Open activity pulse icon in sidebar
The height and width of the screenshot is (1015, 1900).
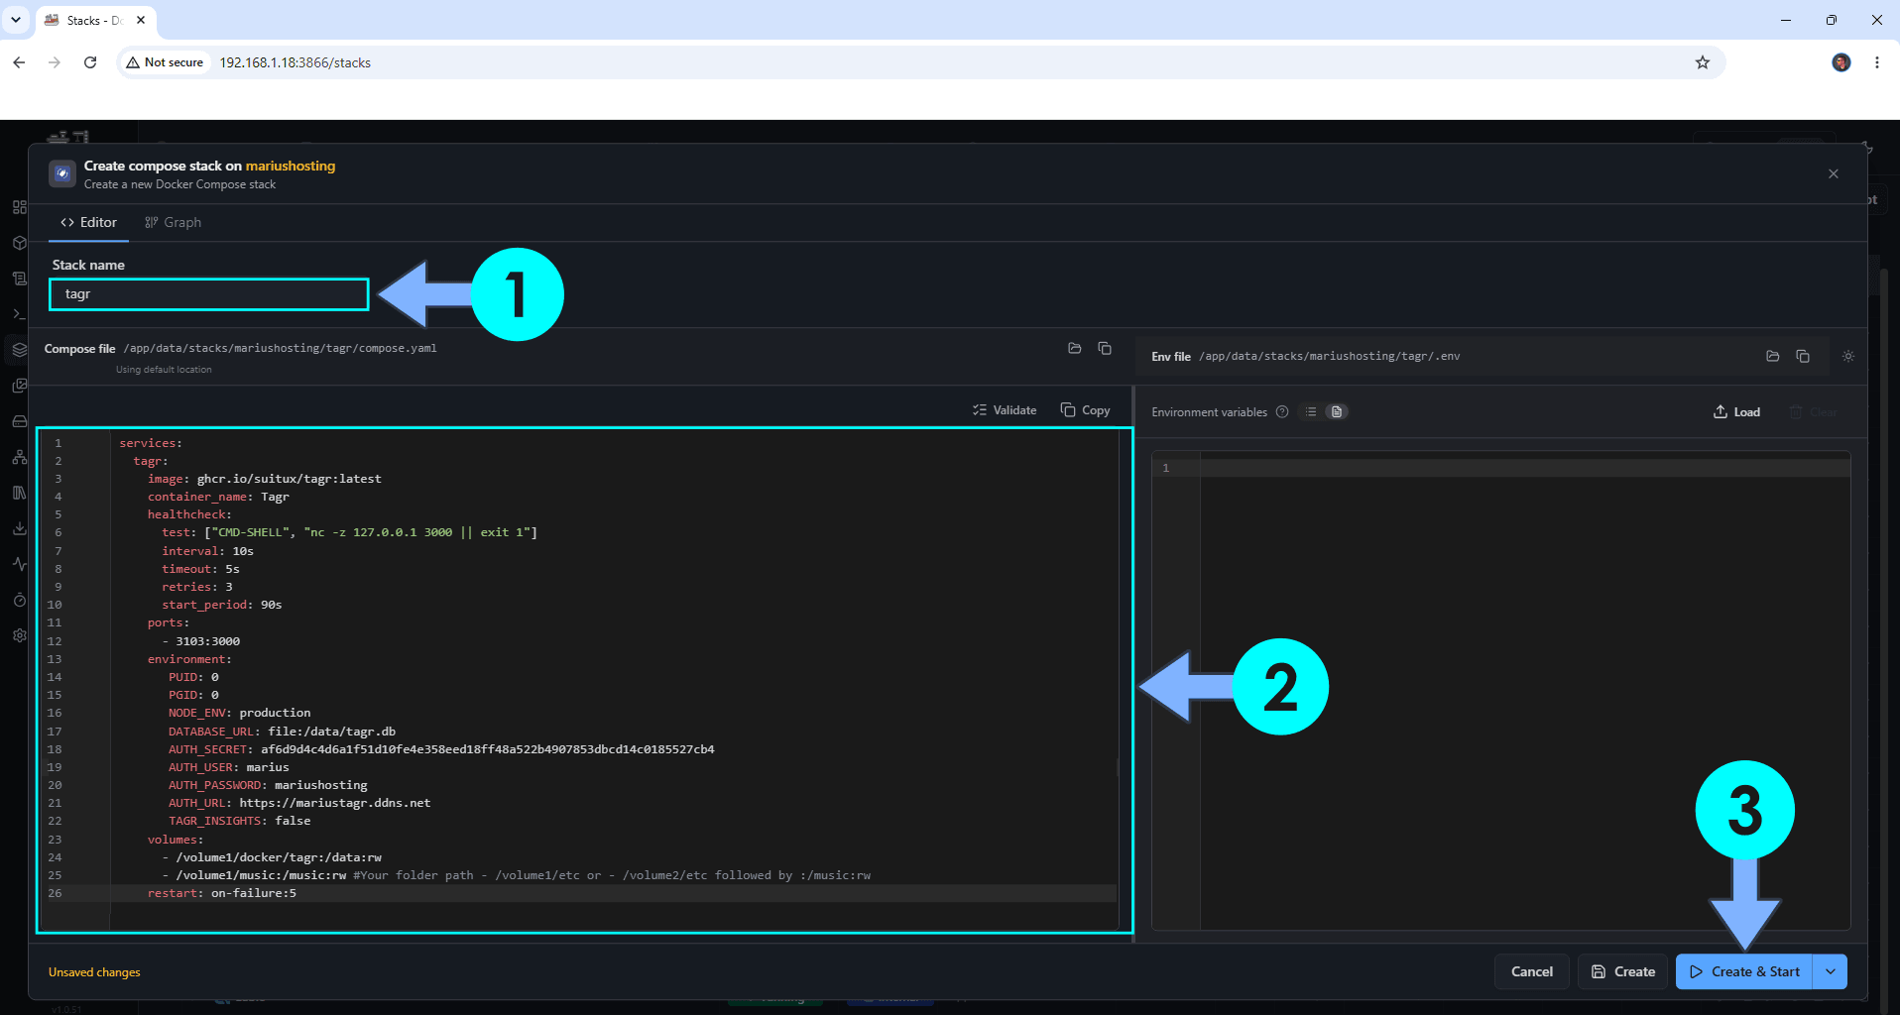pyautogui.click(x=19, y=564)
